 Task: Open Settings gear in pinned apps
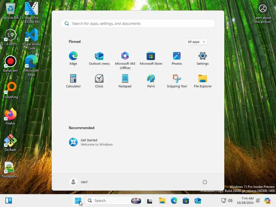point(203,58)
